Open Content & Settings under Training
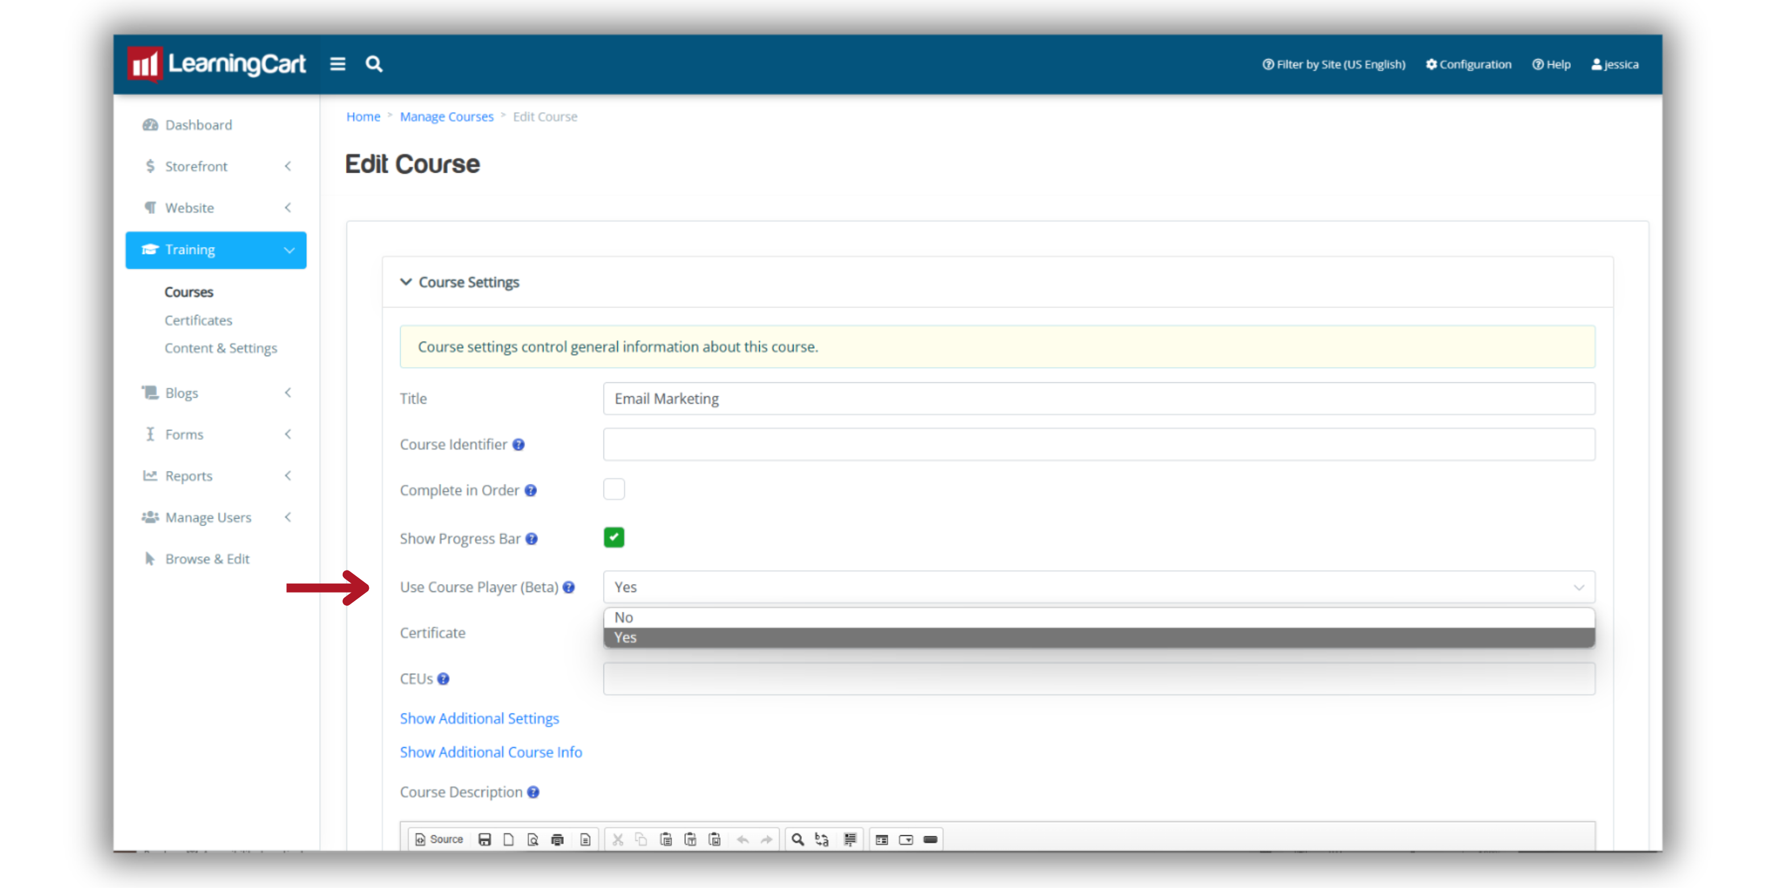 coord(221,348)
